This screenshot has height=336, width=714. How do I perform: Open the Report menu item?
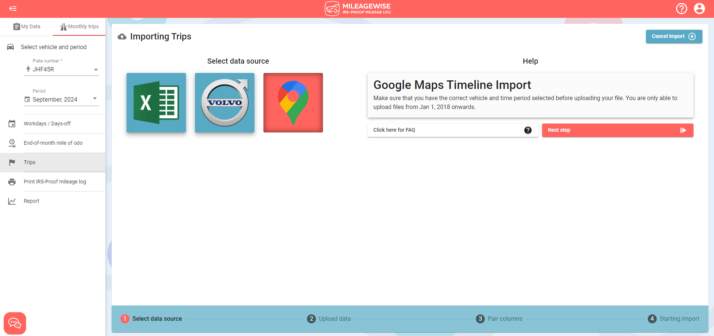point(53,201)
